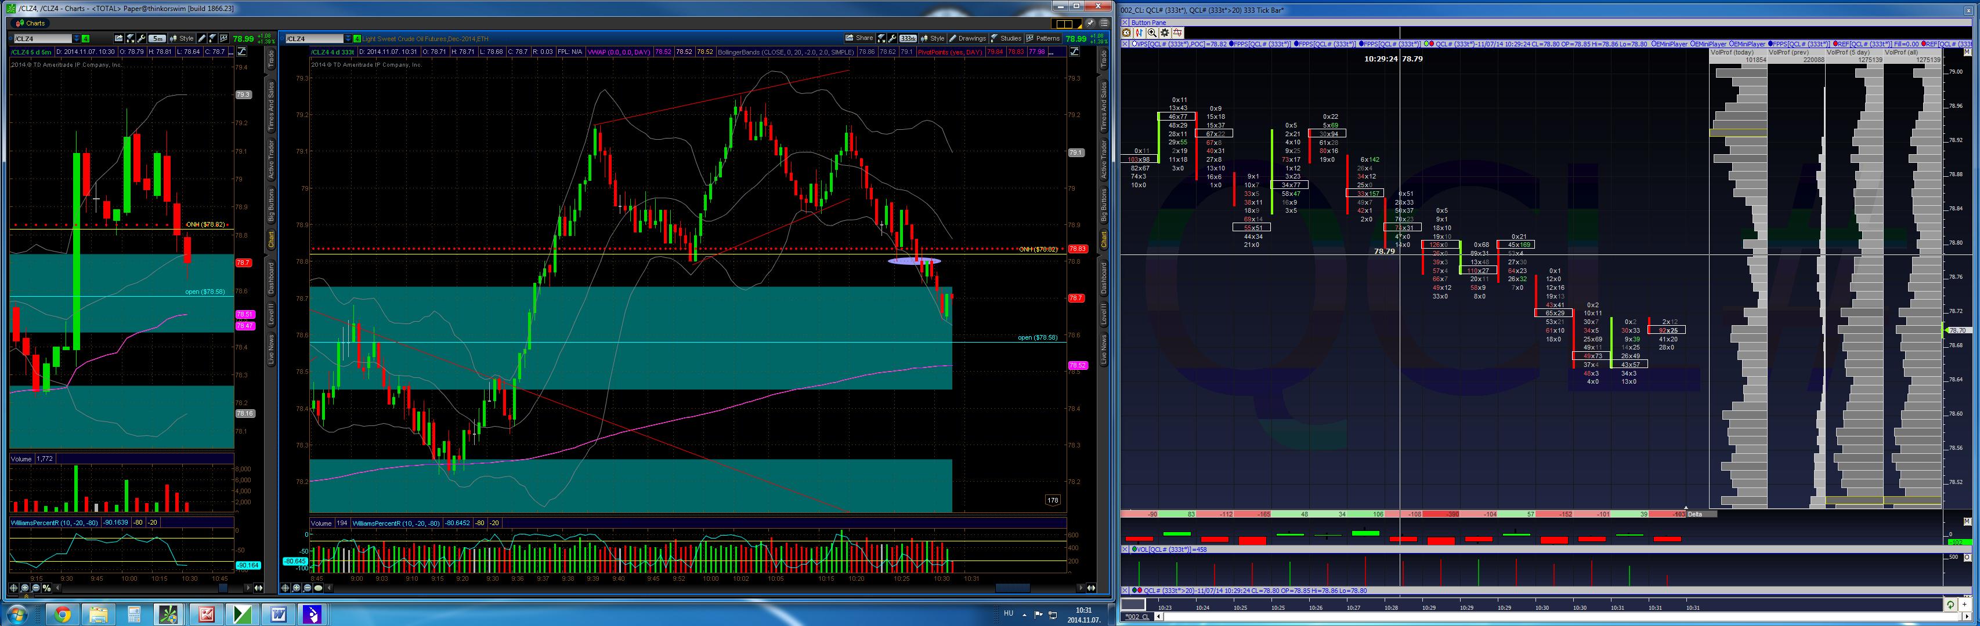Open Big Buttons side tab
Image resolution: width=1980 pixels, height=626 pixels.
tap(1104, 205)
